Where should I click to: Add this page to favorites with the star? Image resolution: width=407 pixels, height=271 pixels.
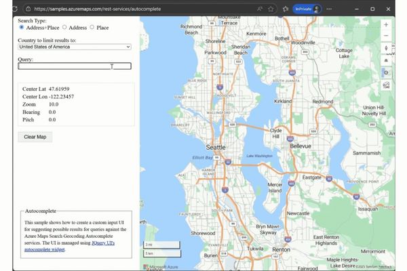(x=271, y=9)
